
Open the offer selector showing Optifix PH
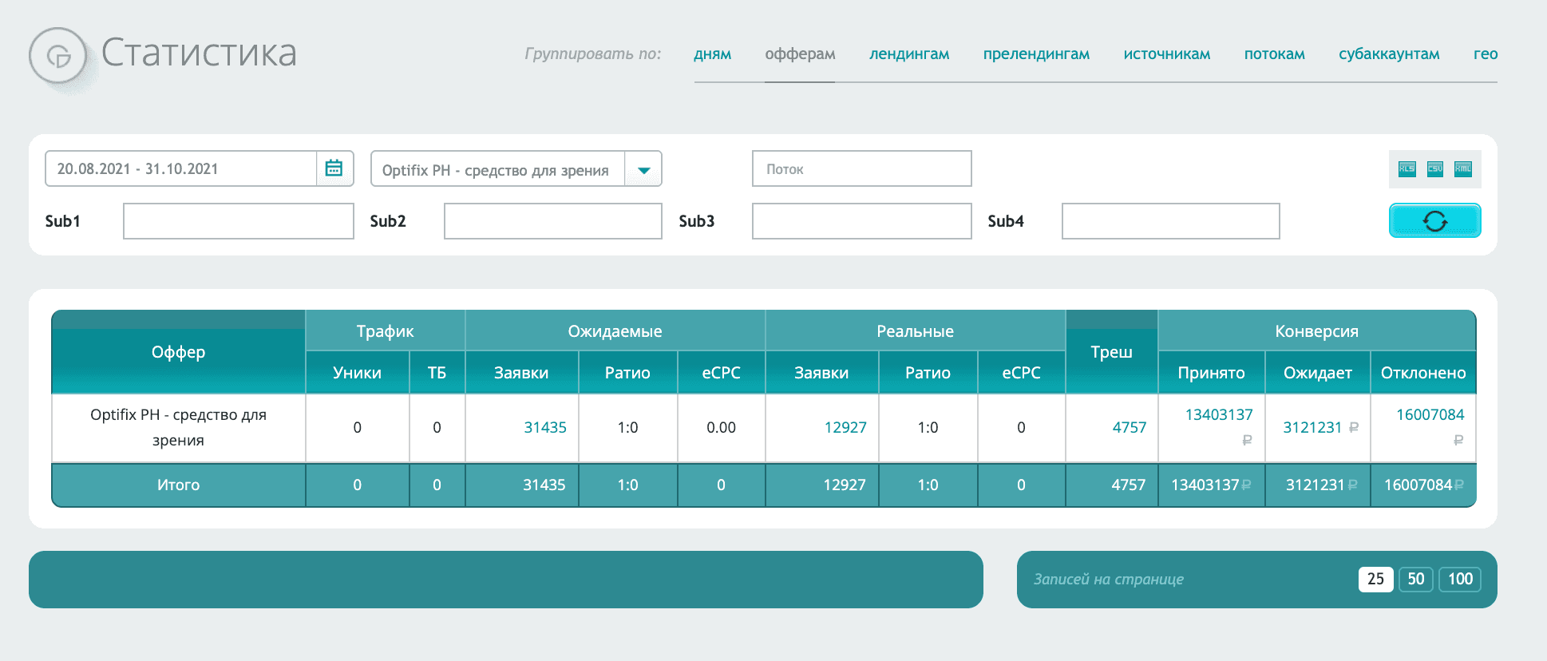click(516, 169)
